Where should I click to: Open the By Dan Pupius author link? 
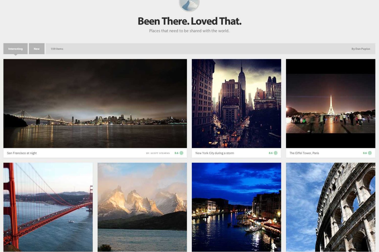point(361,49)
